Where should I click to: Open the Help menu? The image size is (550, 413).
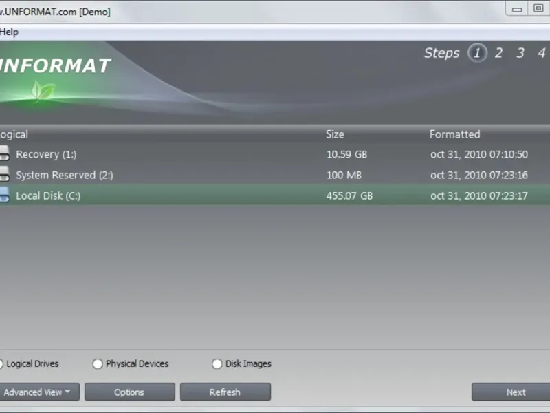[x=9, y=32]
